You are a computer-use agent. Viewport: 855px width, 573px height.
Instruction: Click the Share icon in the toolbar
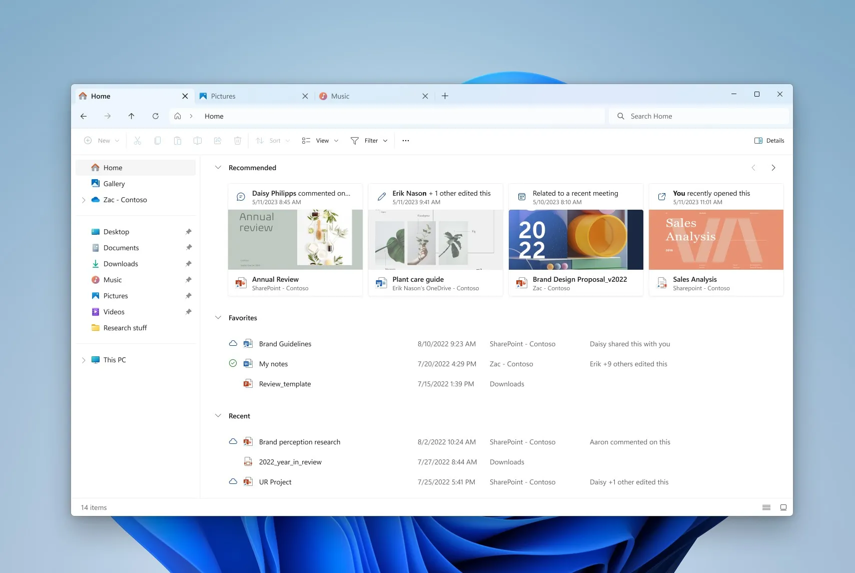click(x=218, y=141)
